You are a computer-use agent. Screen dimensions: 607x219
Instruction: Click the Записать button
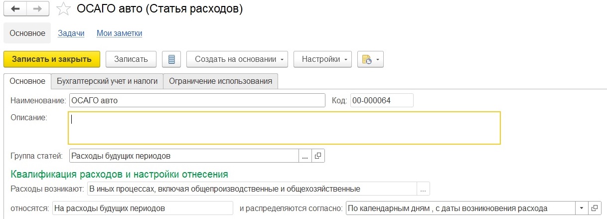tap(131, 59)
